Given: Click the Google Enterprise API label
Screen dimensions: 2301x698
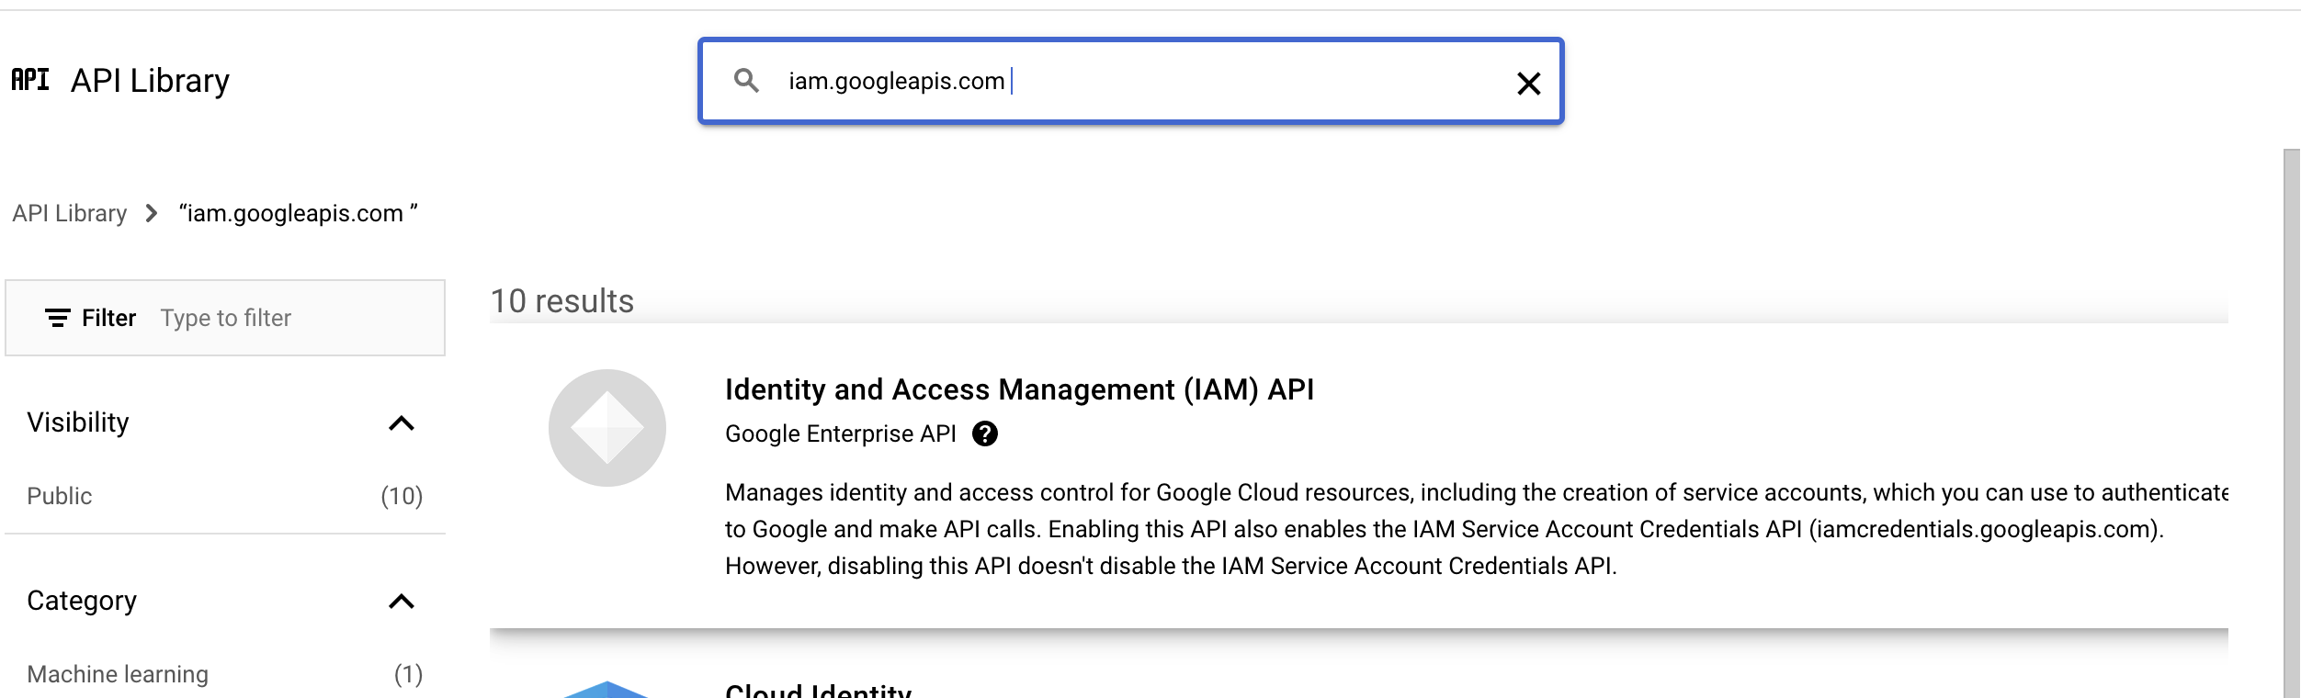Looking at the screenshot, I should pyautogui.click(x=841, y=433).
